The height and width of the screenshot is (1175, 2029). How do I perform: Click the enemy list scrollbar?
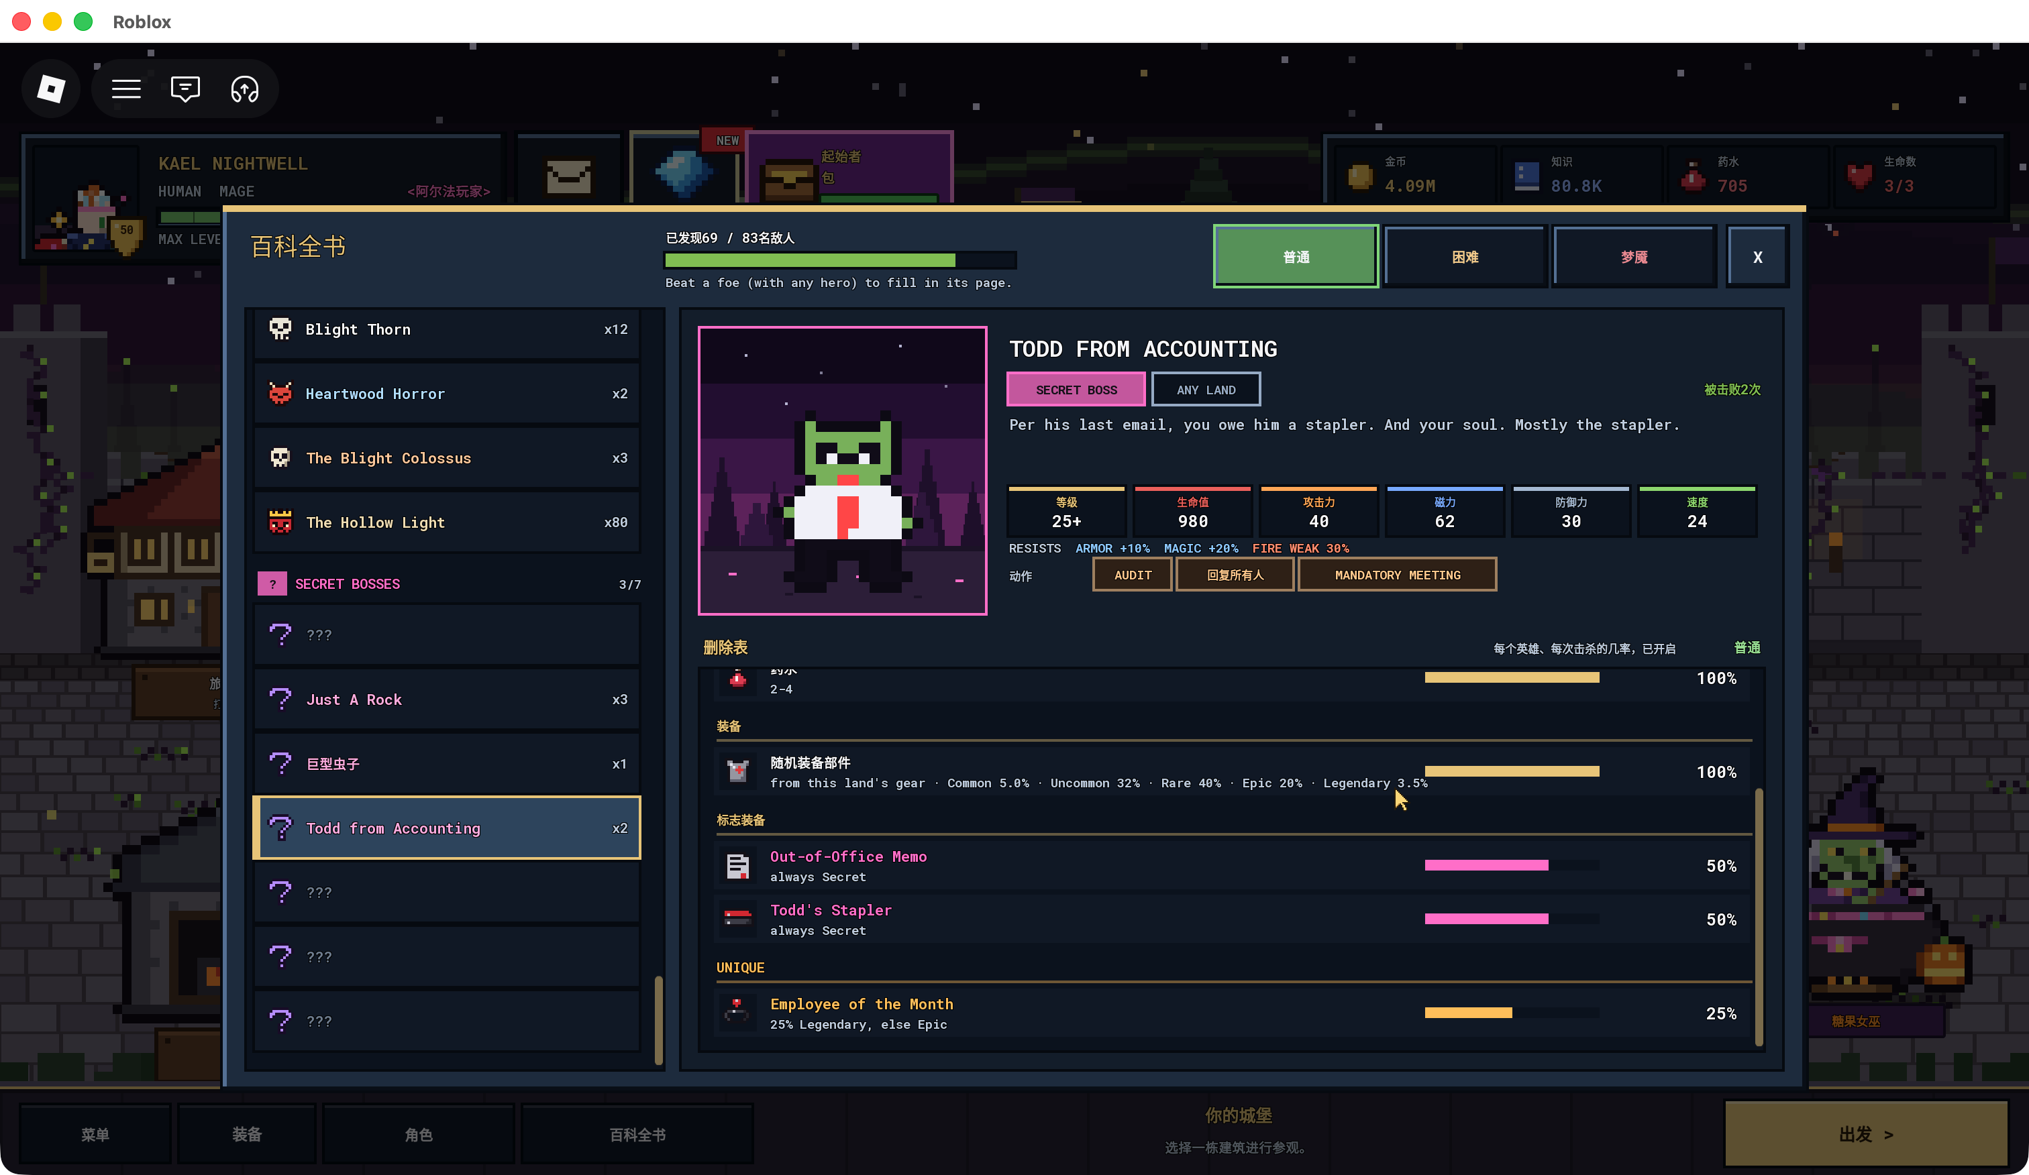tap(659, 1019)
